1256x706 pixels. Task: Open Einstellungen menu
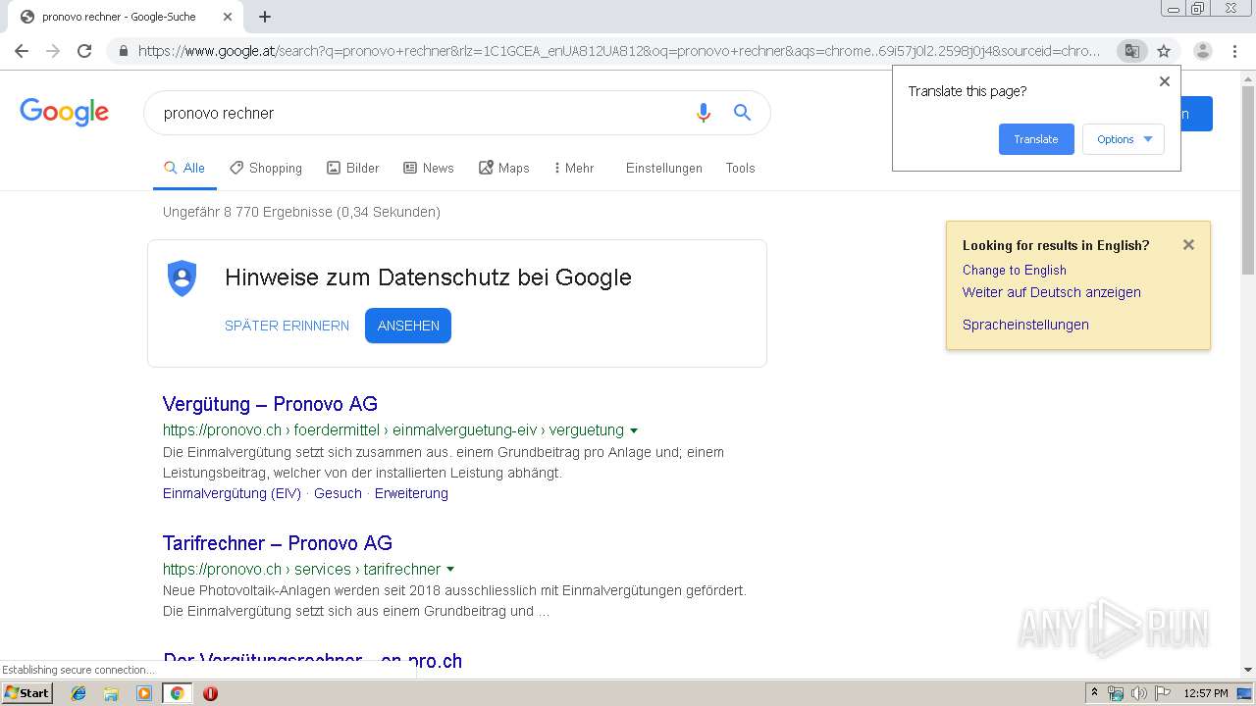tap(664, 168)
